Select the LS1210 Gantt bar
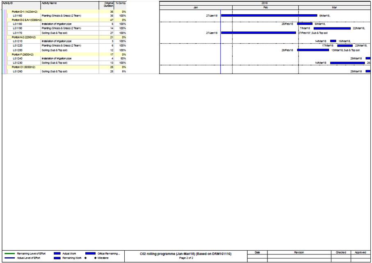This screenshot has height=263, width=372. click(333, 41)
